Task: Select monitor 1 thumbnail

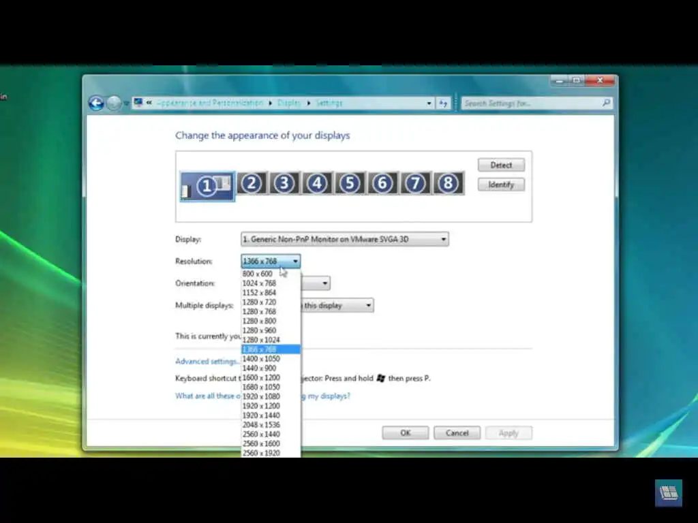Action: pos(207,187)
